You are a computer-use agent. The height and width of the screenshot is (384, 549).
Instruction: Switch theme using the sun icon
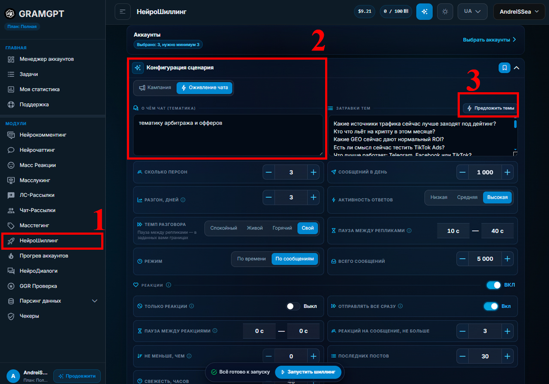(x=445, y=12)
